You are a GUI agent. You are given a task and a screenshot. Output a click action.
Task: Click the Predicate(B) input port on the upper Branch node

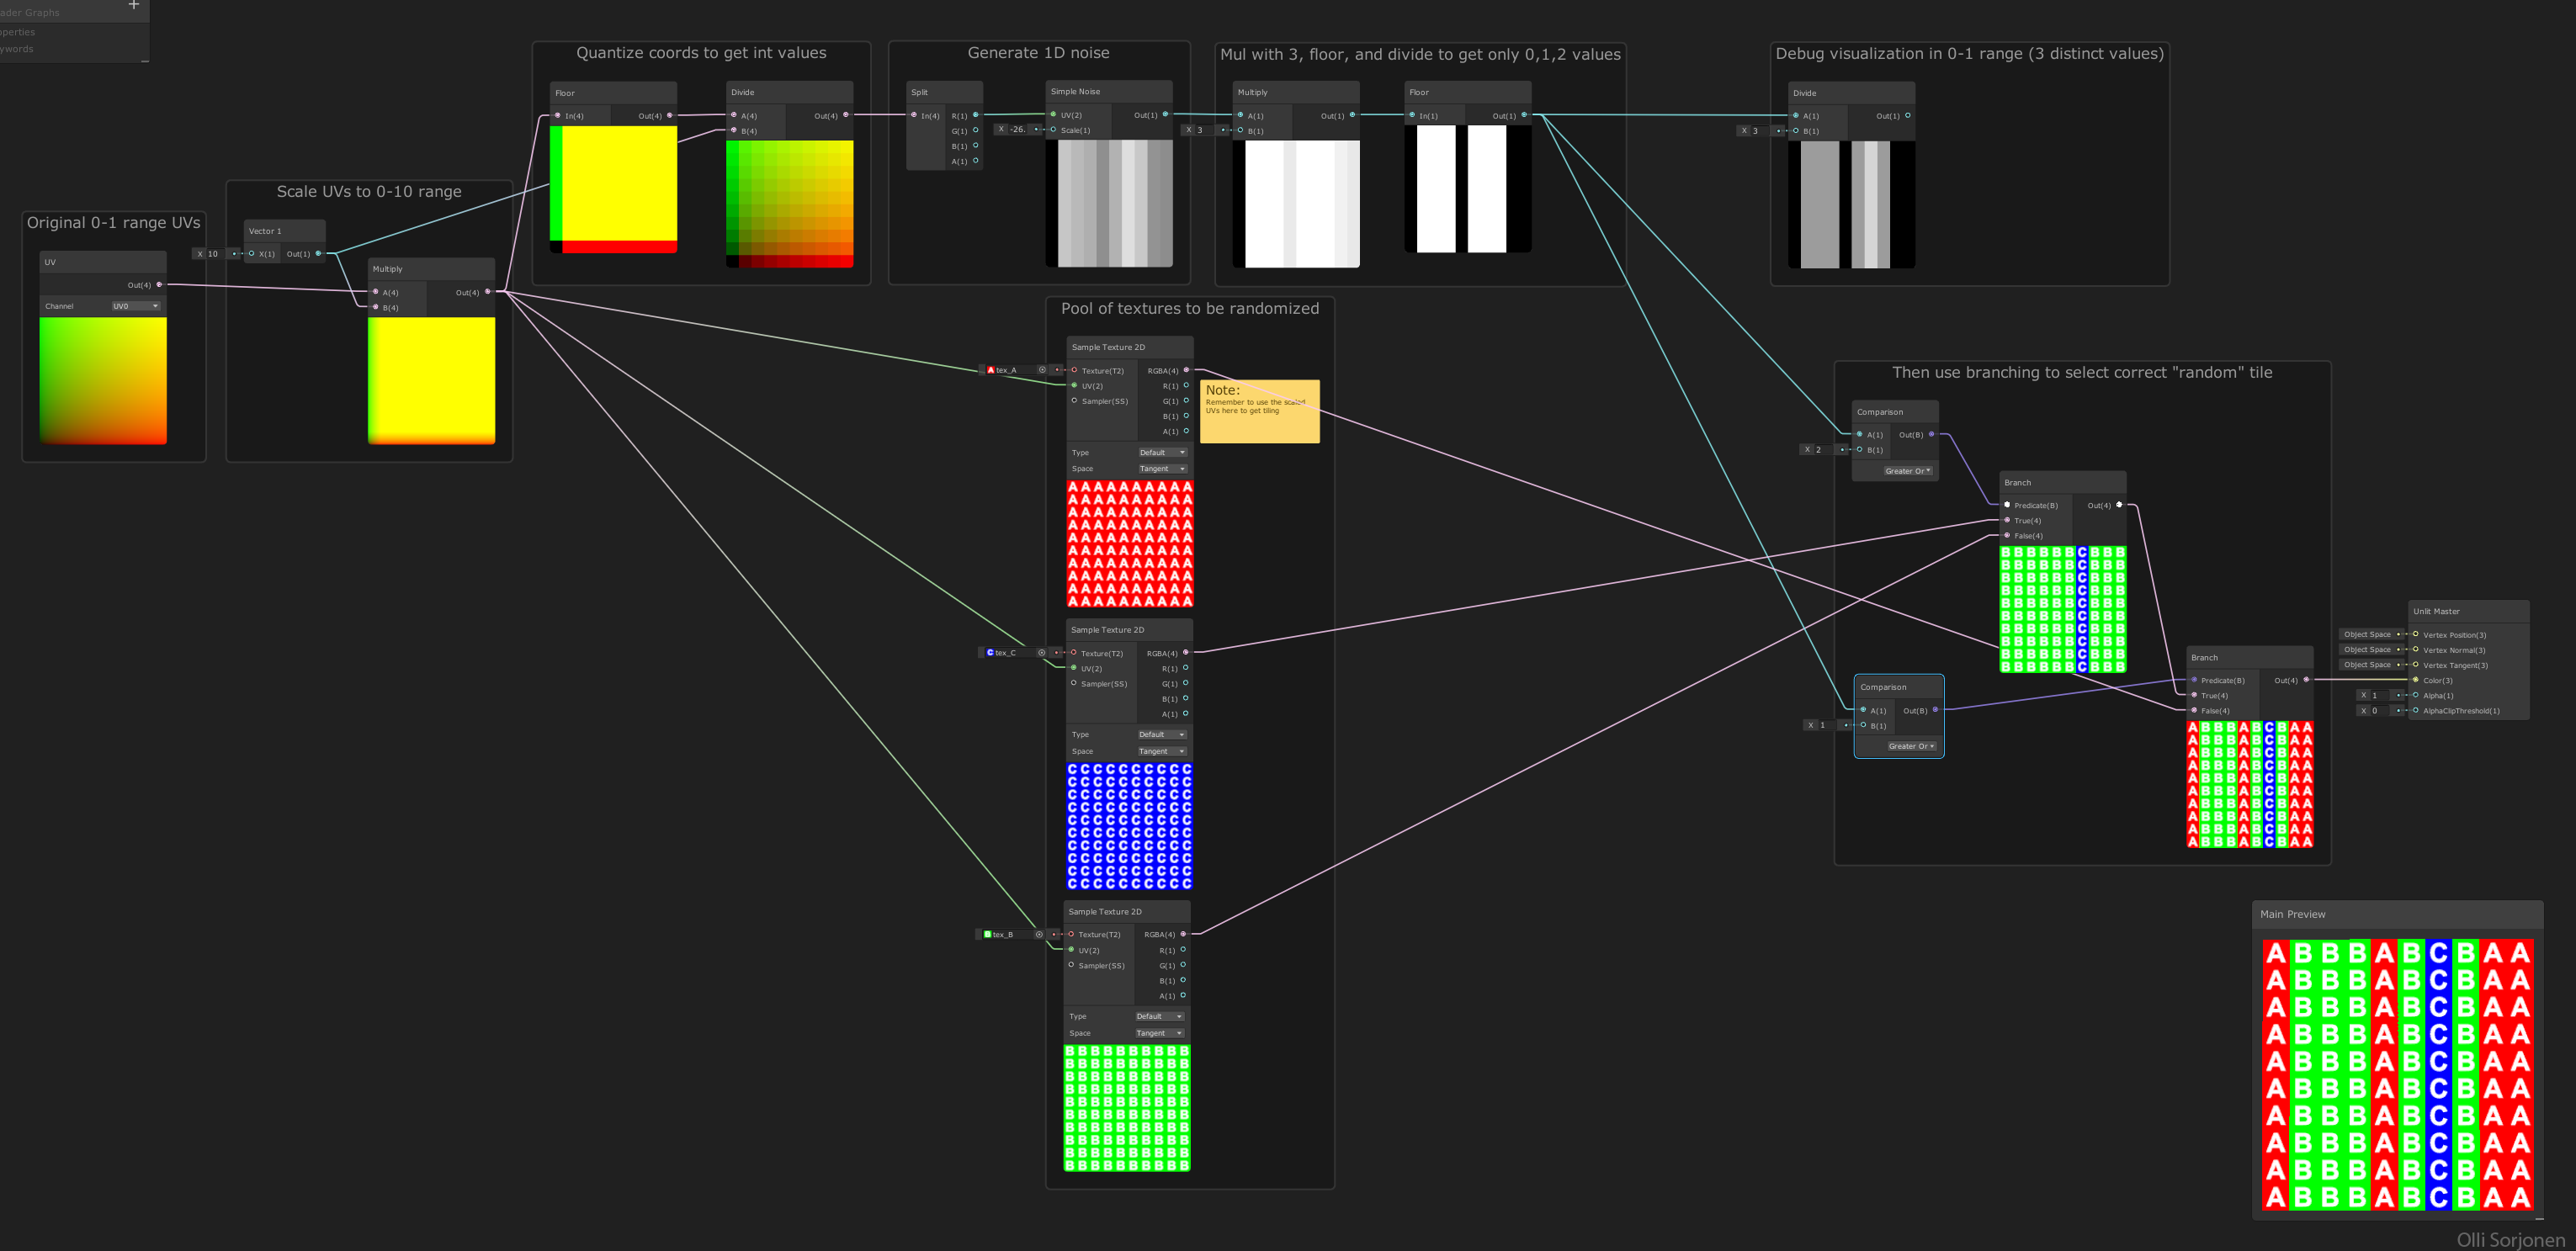click(x=2008, y=505)
